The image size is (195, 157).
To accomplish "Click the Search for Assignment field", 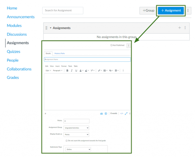I will coord(63,11).
